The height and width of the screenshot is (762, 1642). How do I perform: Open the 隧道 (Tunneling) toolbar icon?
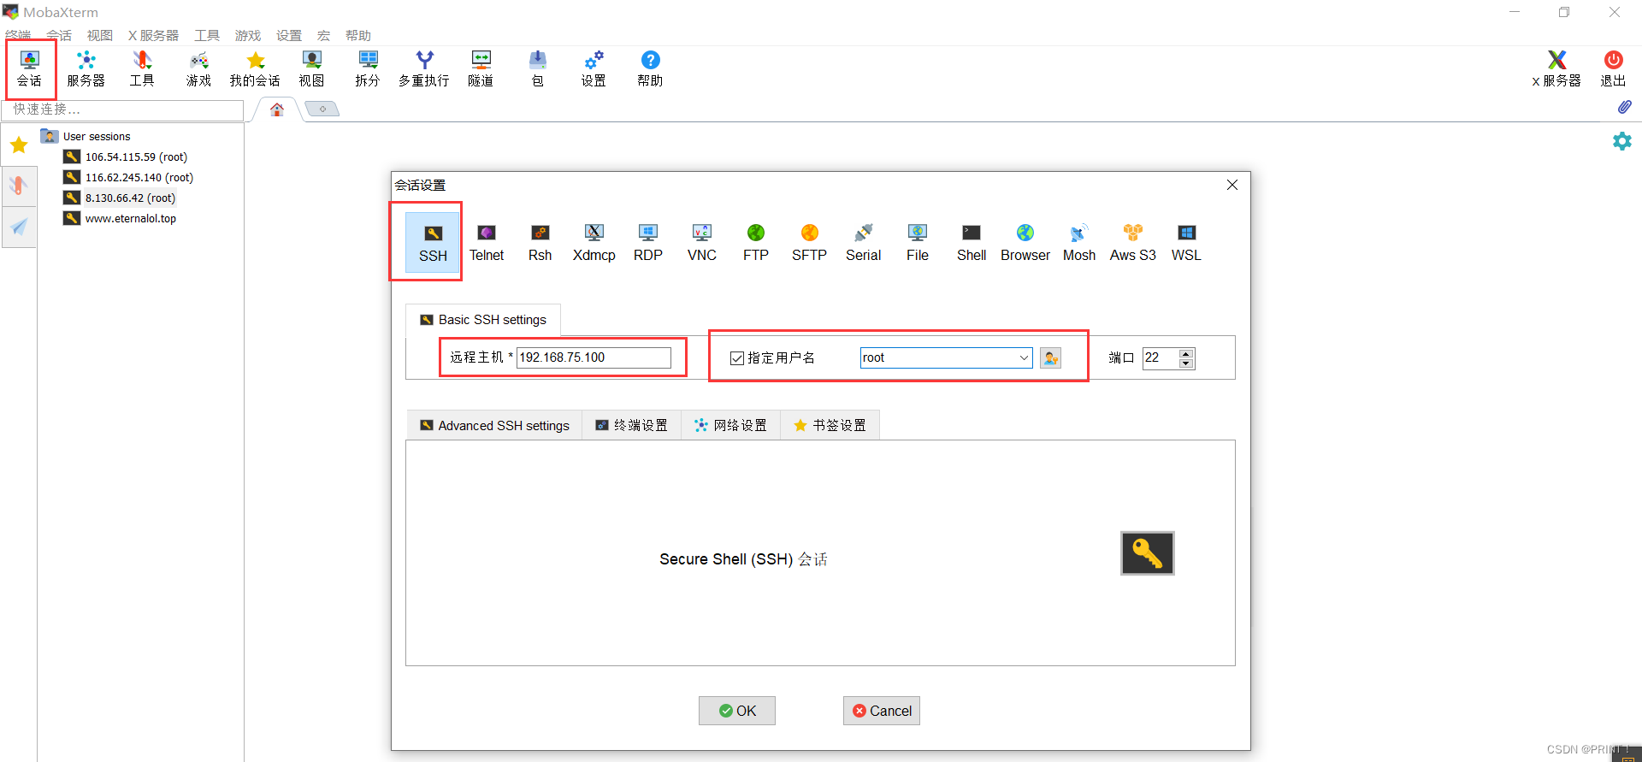(x=481, y=68)
